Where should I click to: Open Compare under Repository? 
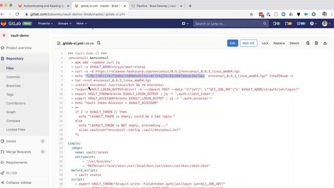pos(13,121)
